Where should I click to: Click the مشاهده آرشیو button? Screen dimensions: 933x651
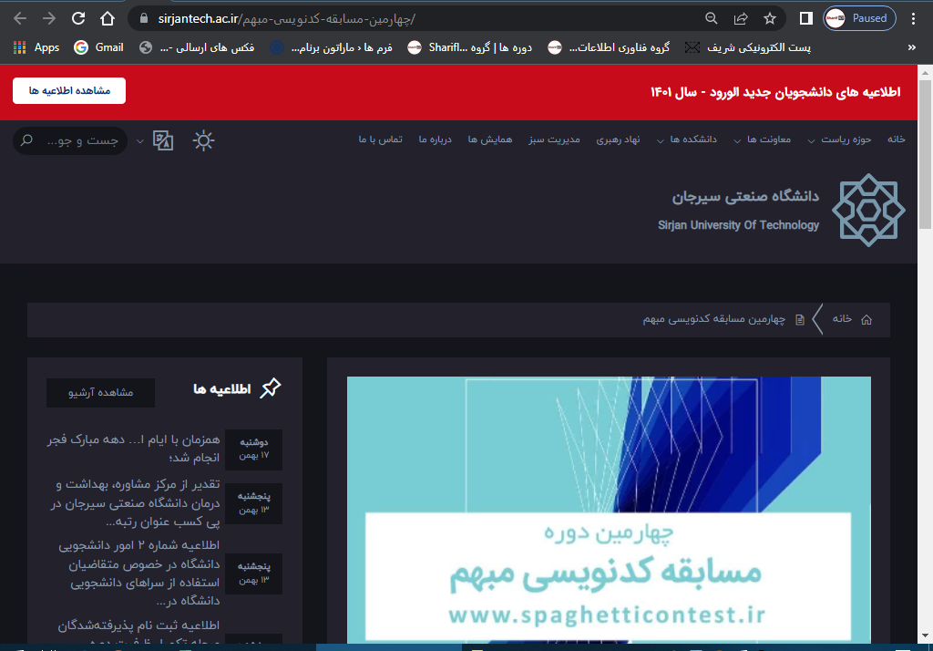pos(100,393)
